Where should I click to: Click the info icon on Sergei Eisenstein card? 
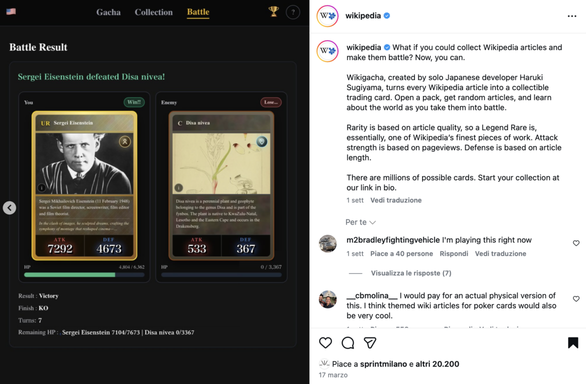click(x=42, y=188)
